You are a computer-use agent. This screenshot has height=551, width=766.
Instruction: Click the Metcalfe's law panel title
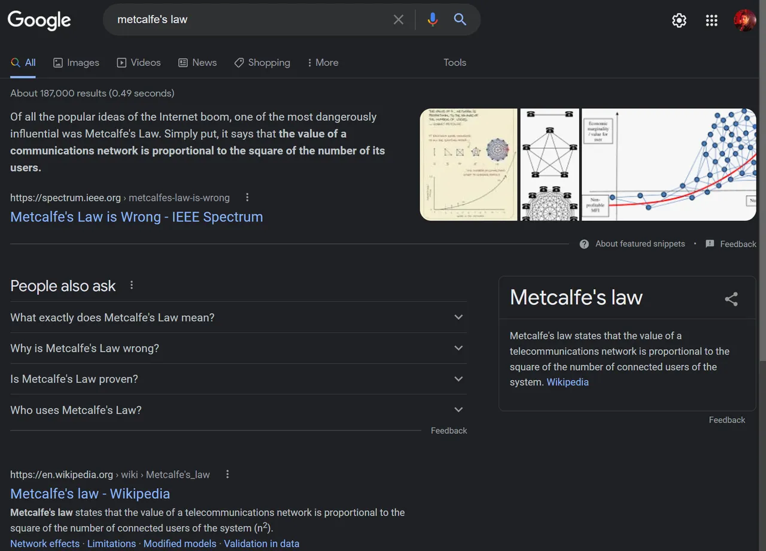(576, 298)
